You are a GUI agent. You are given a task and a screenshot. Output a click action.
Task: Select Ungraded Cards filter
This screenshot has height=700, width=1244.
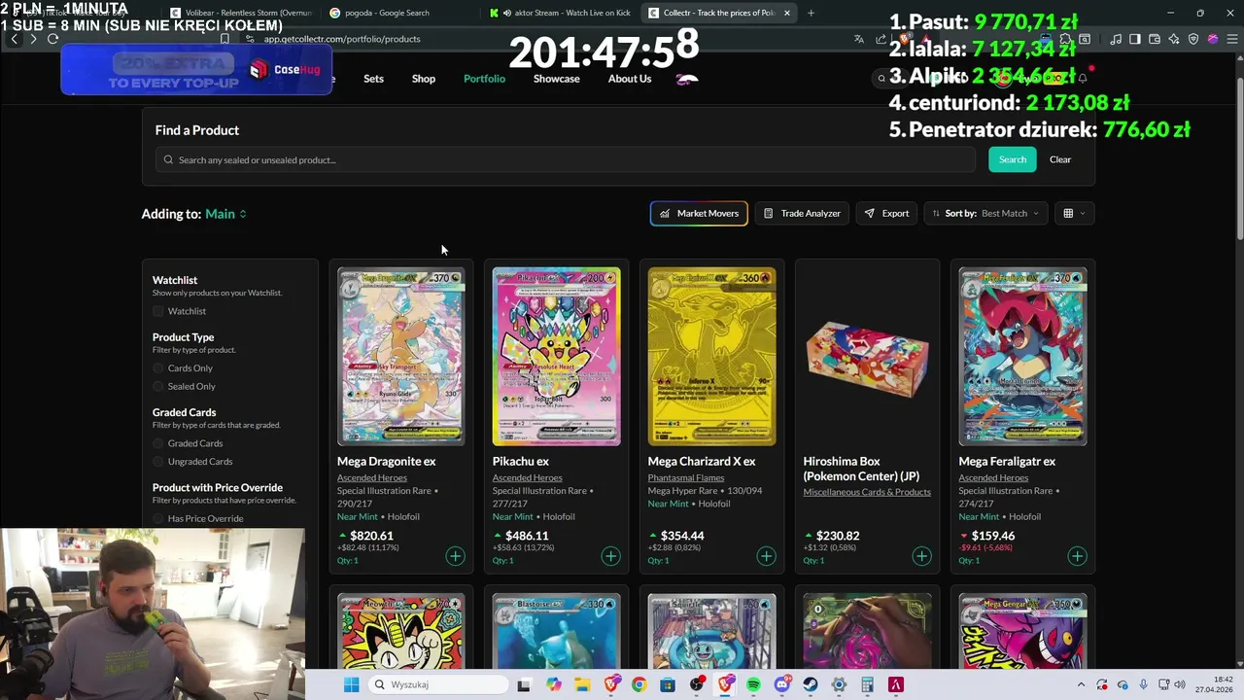point(158,462)
